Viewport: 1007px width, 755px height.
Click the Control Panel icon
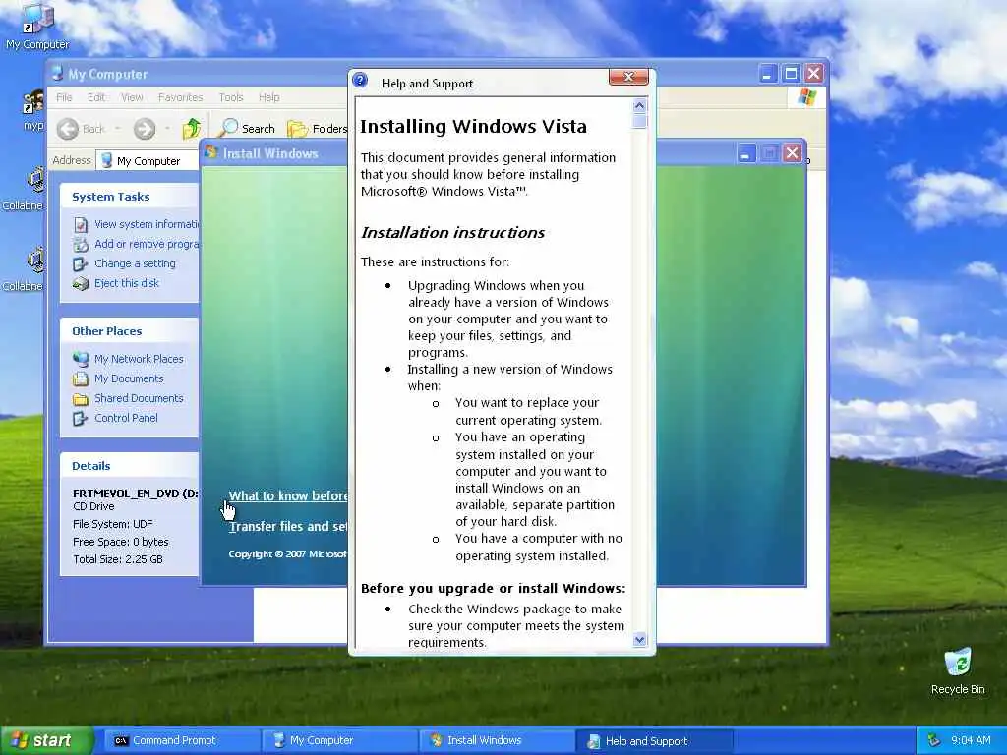pos(81,419)
